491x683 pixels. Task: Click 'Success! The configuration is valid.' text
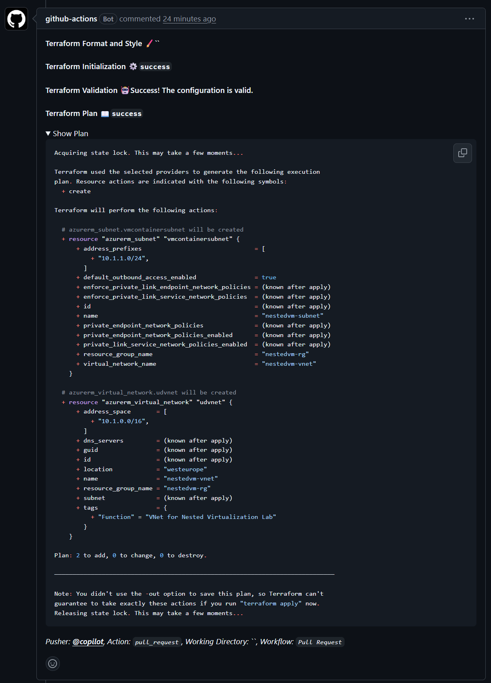(x=192, y=90)
